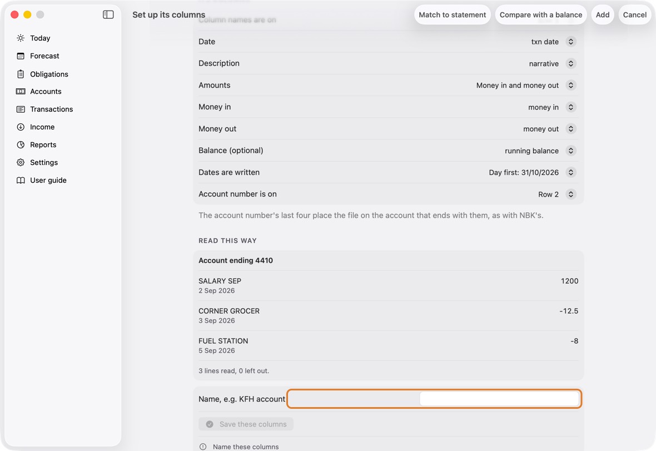Image resolution: width=656 pixels, height=451 pixels.
Task: Click the Name these columns message
Action: (246, 447)
